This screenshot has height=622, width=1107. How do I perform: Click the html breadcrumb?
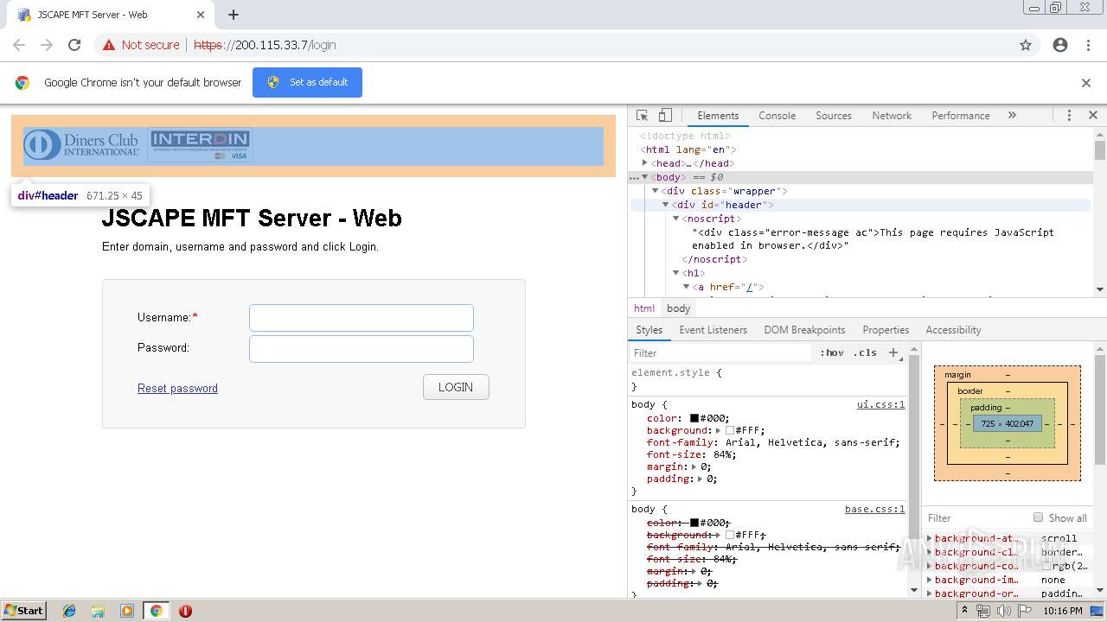[644, 308]
